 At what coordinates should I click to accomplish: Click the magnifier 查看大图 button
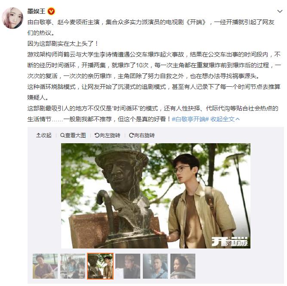tap(73, 135)
